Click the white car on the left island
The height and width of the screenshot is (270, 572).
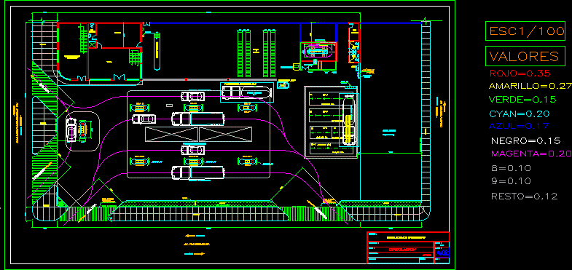71,130
